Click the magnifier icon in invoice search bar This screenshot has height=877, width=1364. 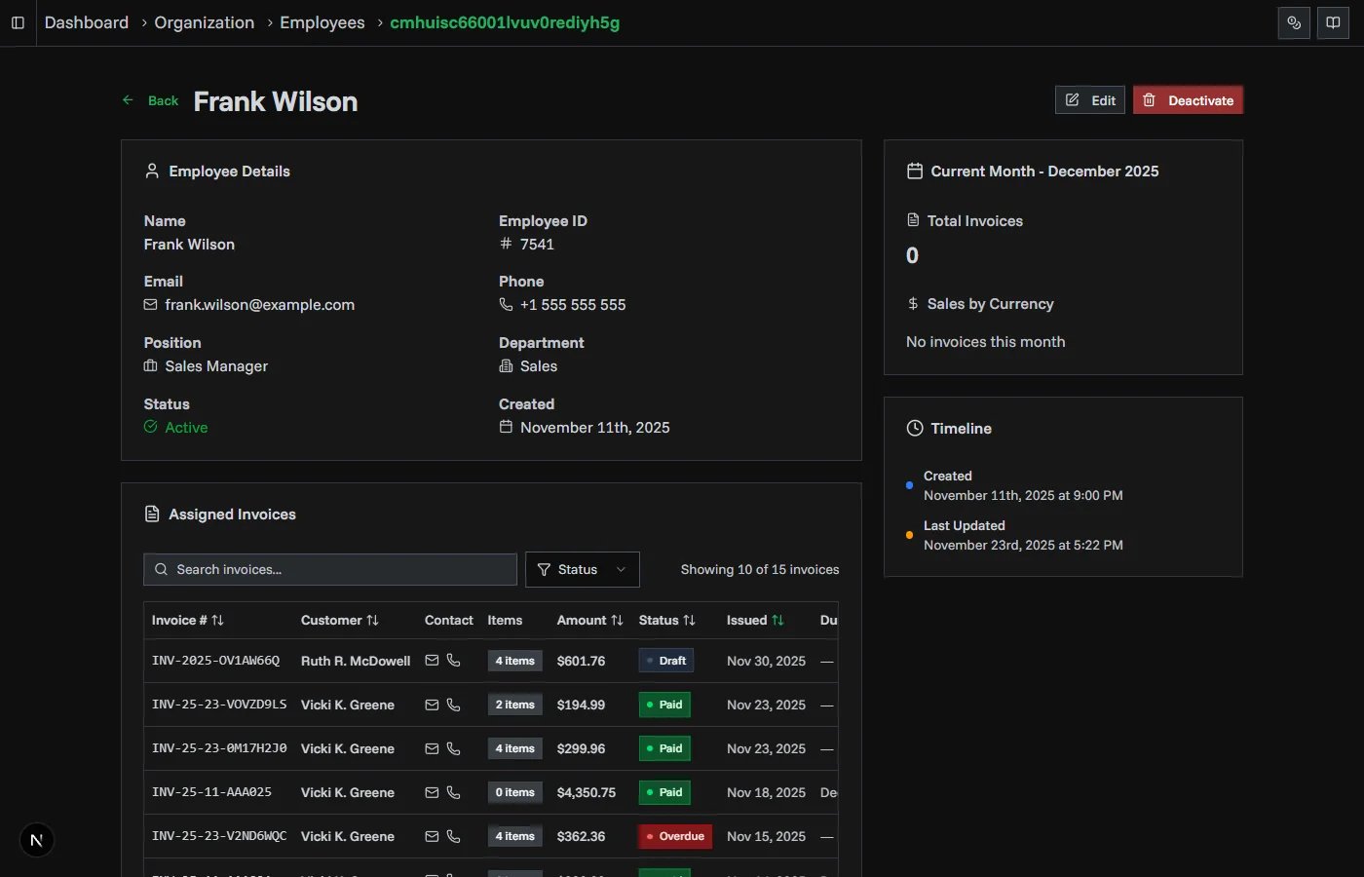[x=161, y=569]
